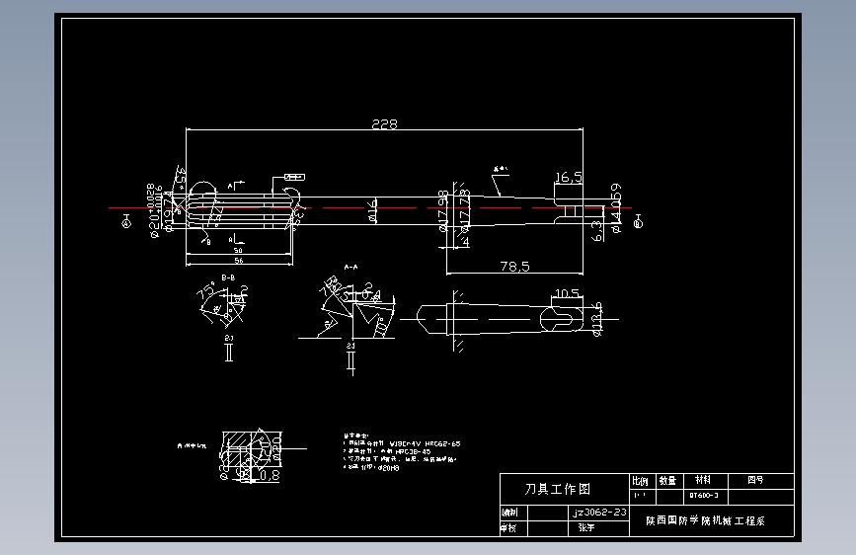
Task: Select the 0.8 dimension in detail view
Action: tap(270, 476)
